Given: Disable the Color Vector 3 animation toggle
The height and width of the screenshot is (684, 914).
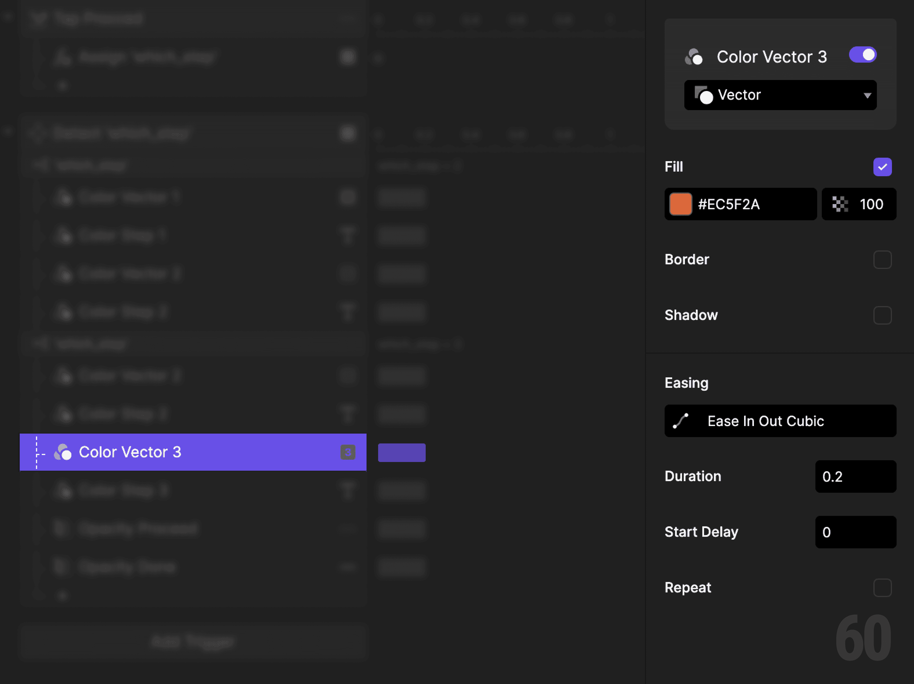Looking at the screenshot, I should tap(862, 54).
